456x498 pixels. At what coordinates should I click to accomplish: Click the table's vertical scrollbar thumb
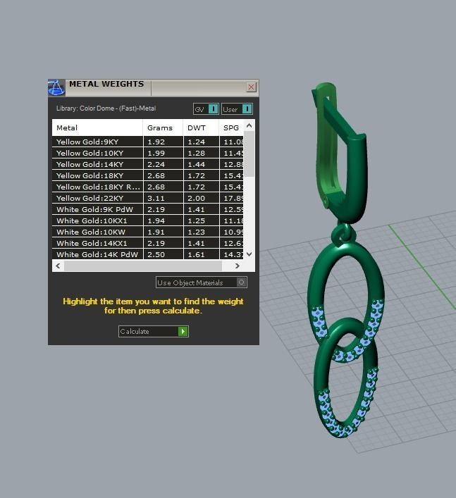[x=249, y=154]
